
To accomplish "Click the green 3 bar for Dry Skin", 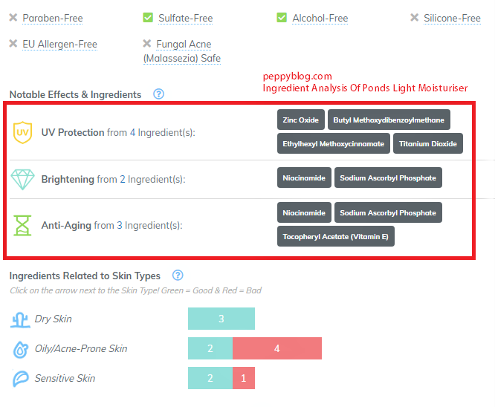I will (221, 319).
